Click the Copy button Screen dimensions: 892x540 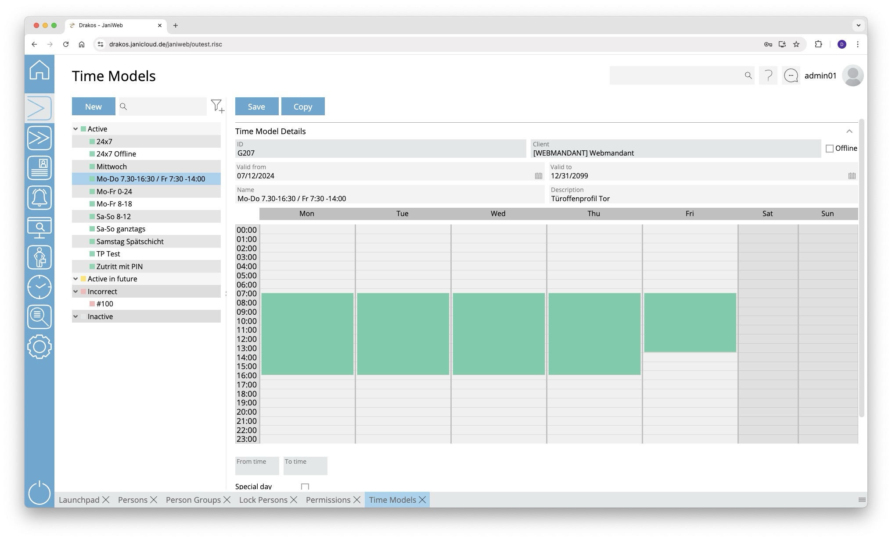303,107
